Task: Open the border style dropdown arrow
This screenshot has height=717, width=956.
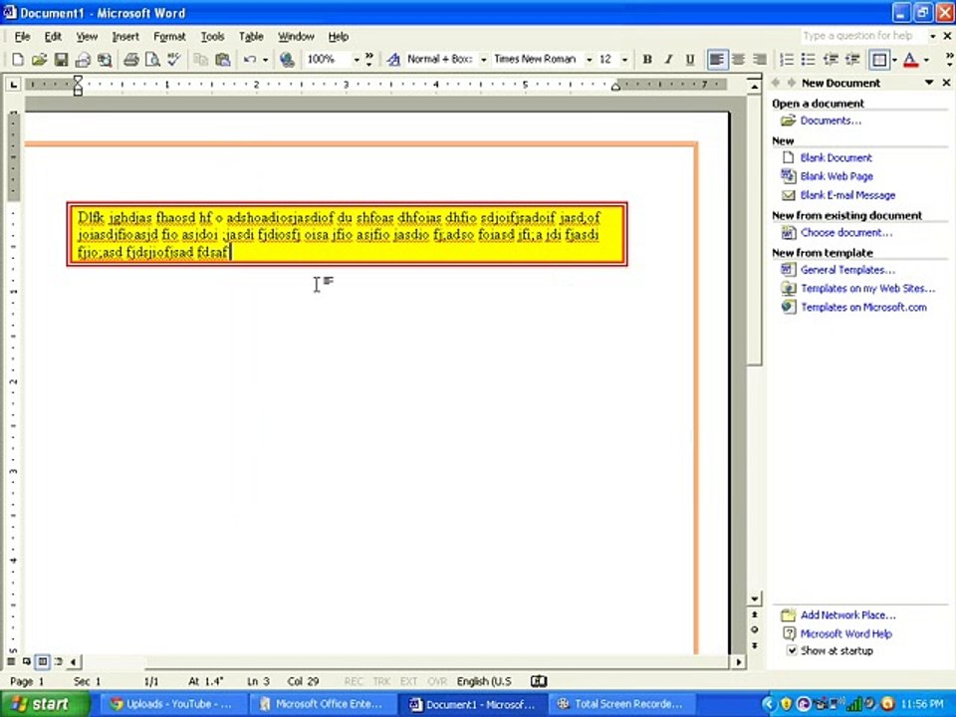Action: pos(894,60)
